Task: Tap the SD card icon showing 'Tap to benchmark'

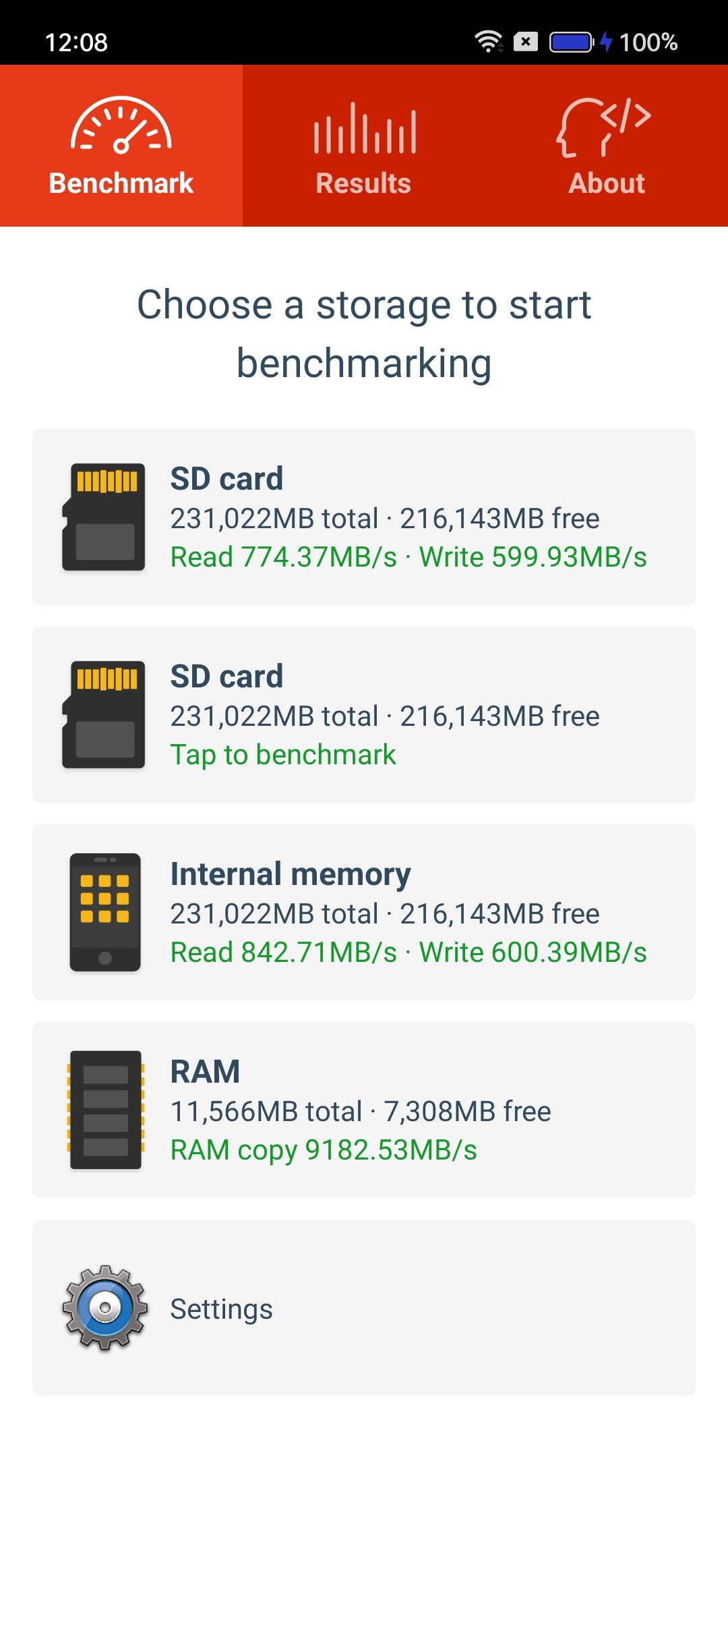Action: (104, 714)
